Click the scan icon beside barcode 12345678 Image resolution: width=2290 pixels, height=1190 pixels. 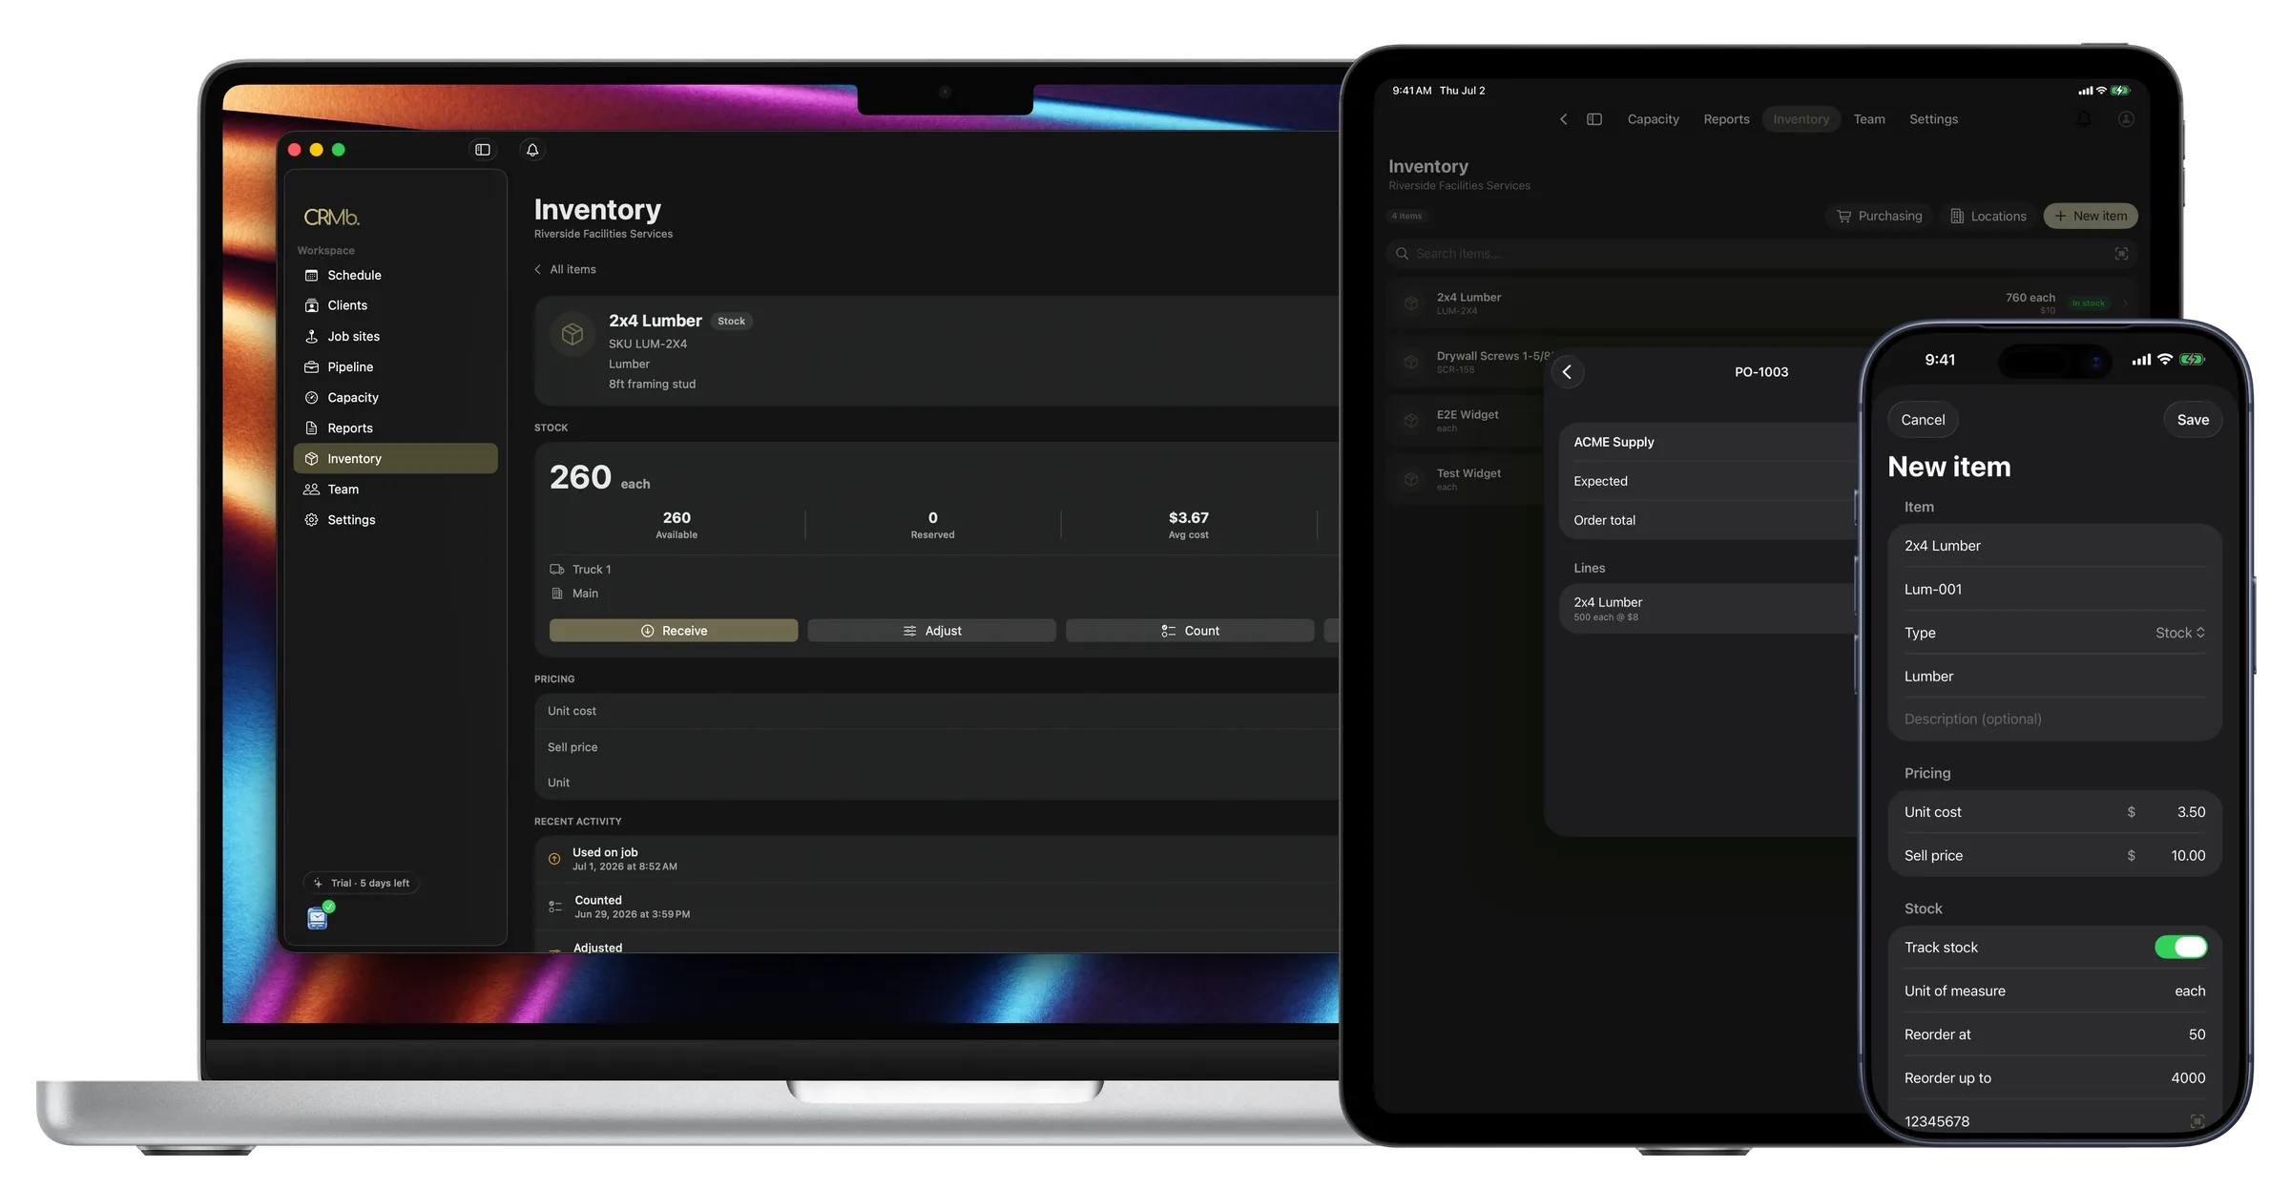point(2196,1121)
